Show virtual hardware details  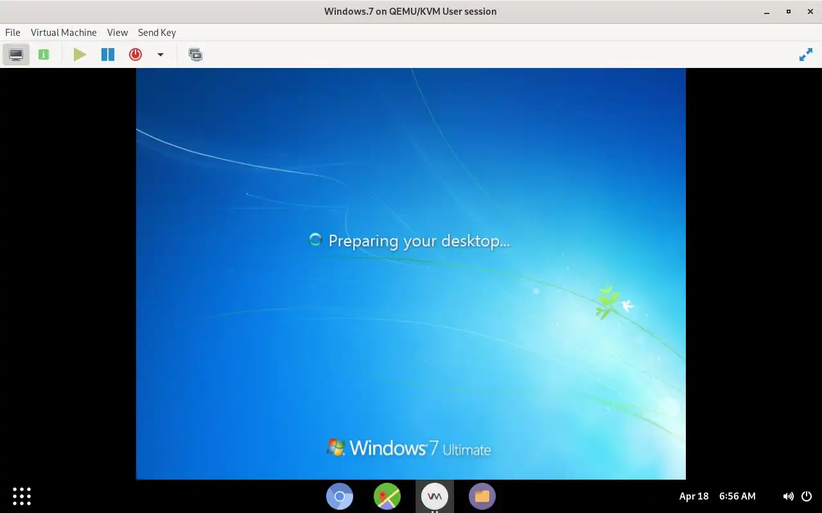(44, 55)
